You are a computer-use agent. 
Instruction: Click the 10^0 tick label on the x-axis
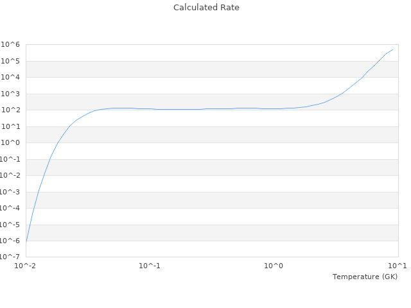pyautogui.click(x=274, y=266)
